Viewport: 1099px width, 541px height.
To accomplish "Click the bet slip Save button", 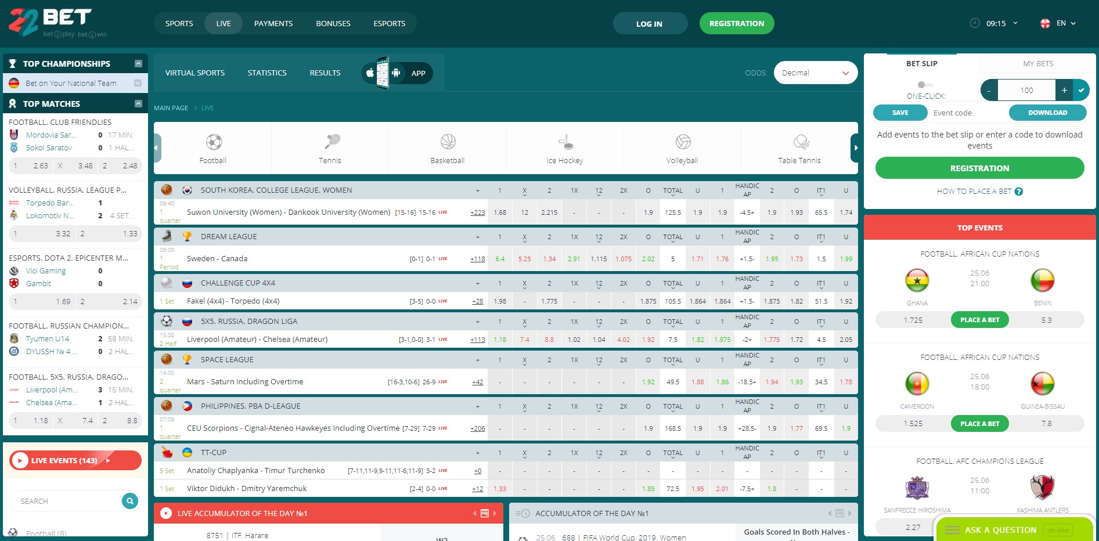I will pyautogui.click(x=900, y=113).
